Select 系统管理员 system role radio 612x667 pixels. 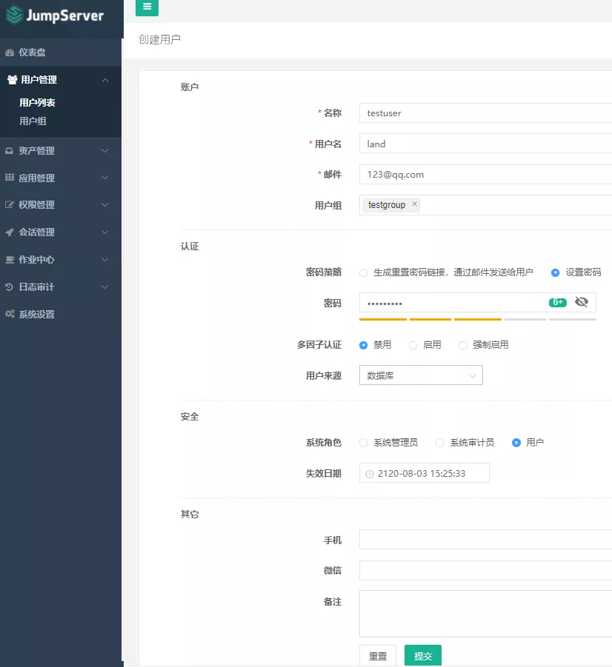(363, 443)
